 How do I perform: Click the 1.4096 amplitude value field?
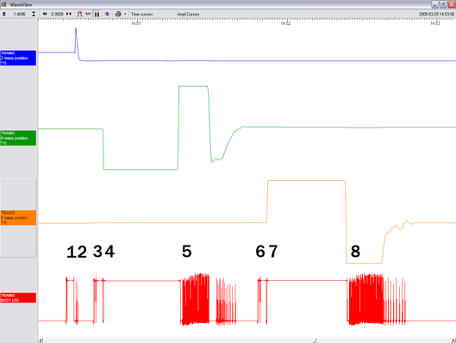(x=19, y=14)
